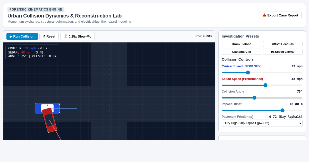Viewport: 309px width, 162px height.
Task: Open the Pavement Friction dropdown
Action: pos(262,123)
